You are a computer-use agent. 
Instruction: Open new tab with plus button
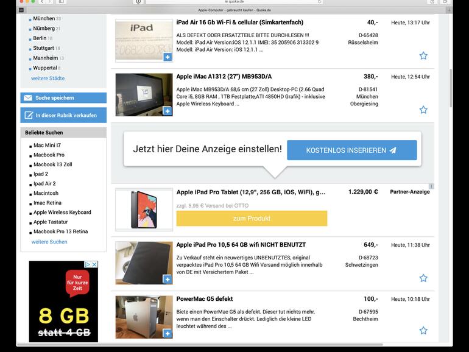[449, 10]
